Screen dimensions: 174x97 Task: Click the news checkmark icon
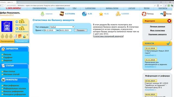169,43
